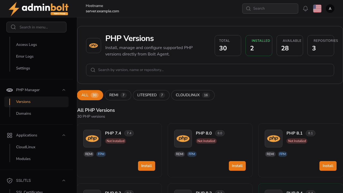Click the top search magnifier icon
343x193 pixels.
pos(248,9)
